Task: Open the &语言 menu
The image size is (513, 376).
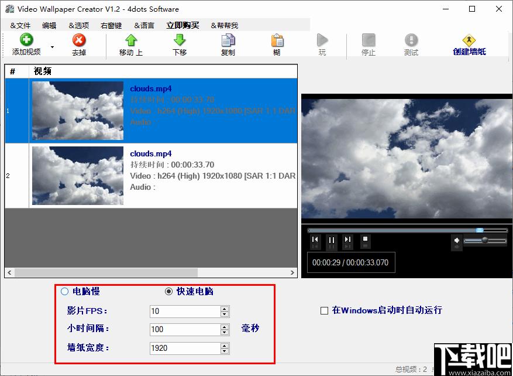Action: pos(144,26)
